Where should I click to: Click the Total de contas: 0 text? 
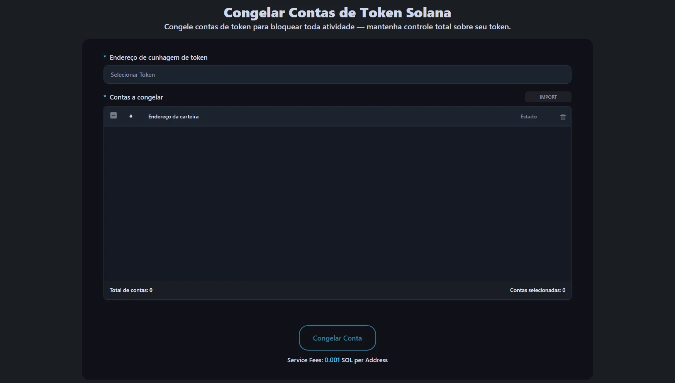coord(131,290)
